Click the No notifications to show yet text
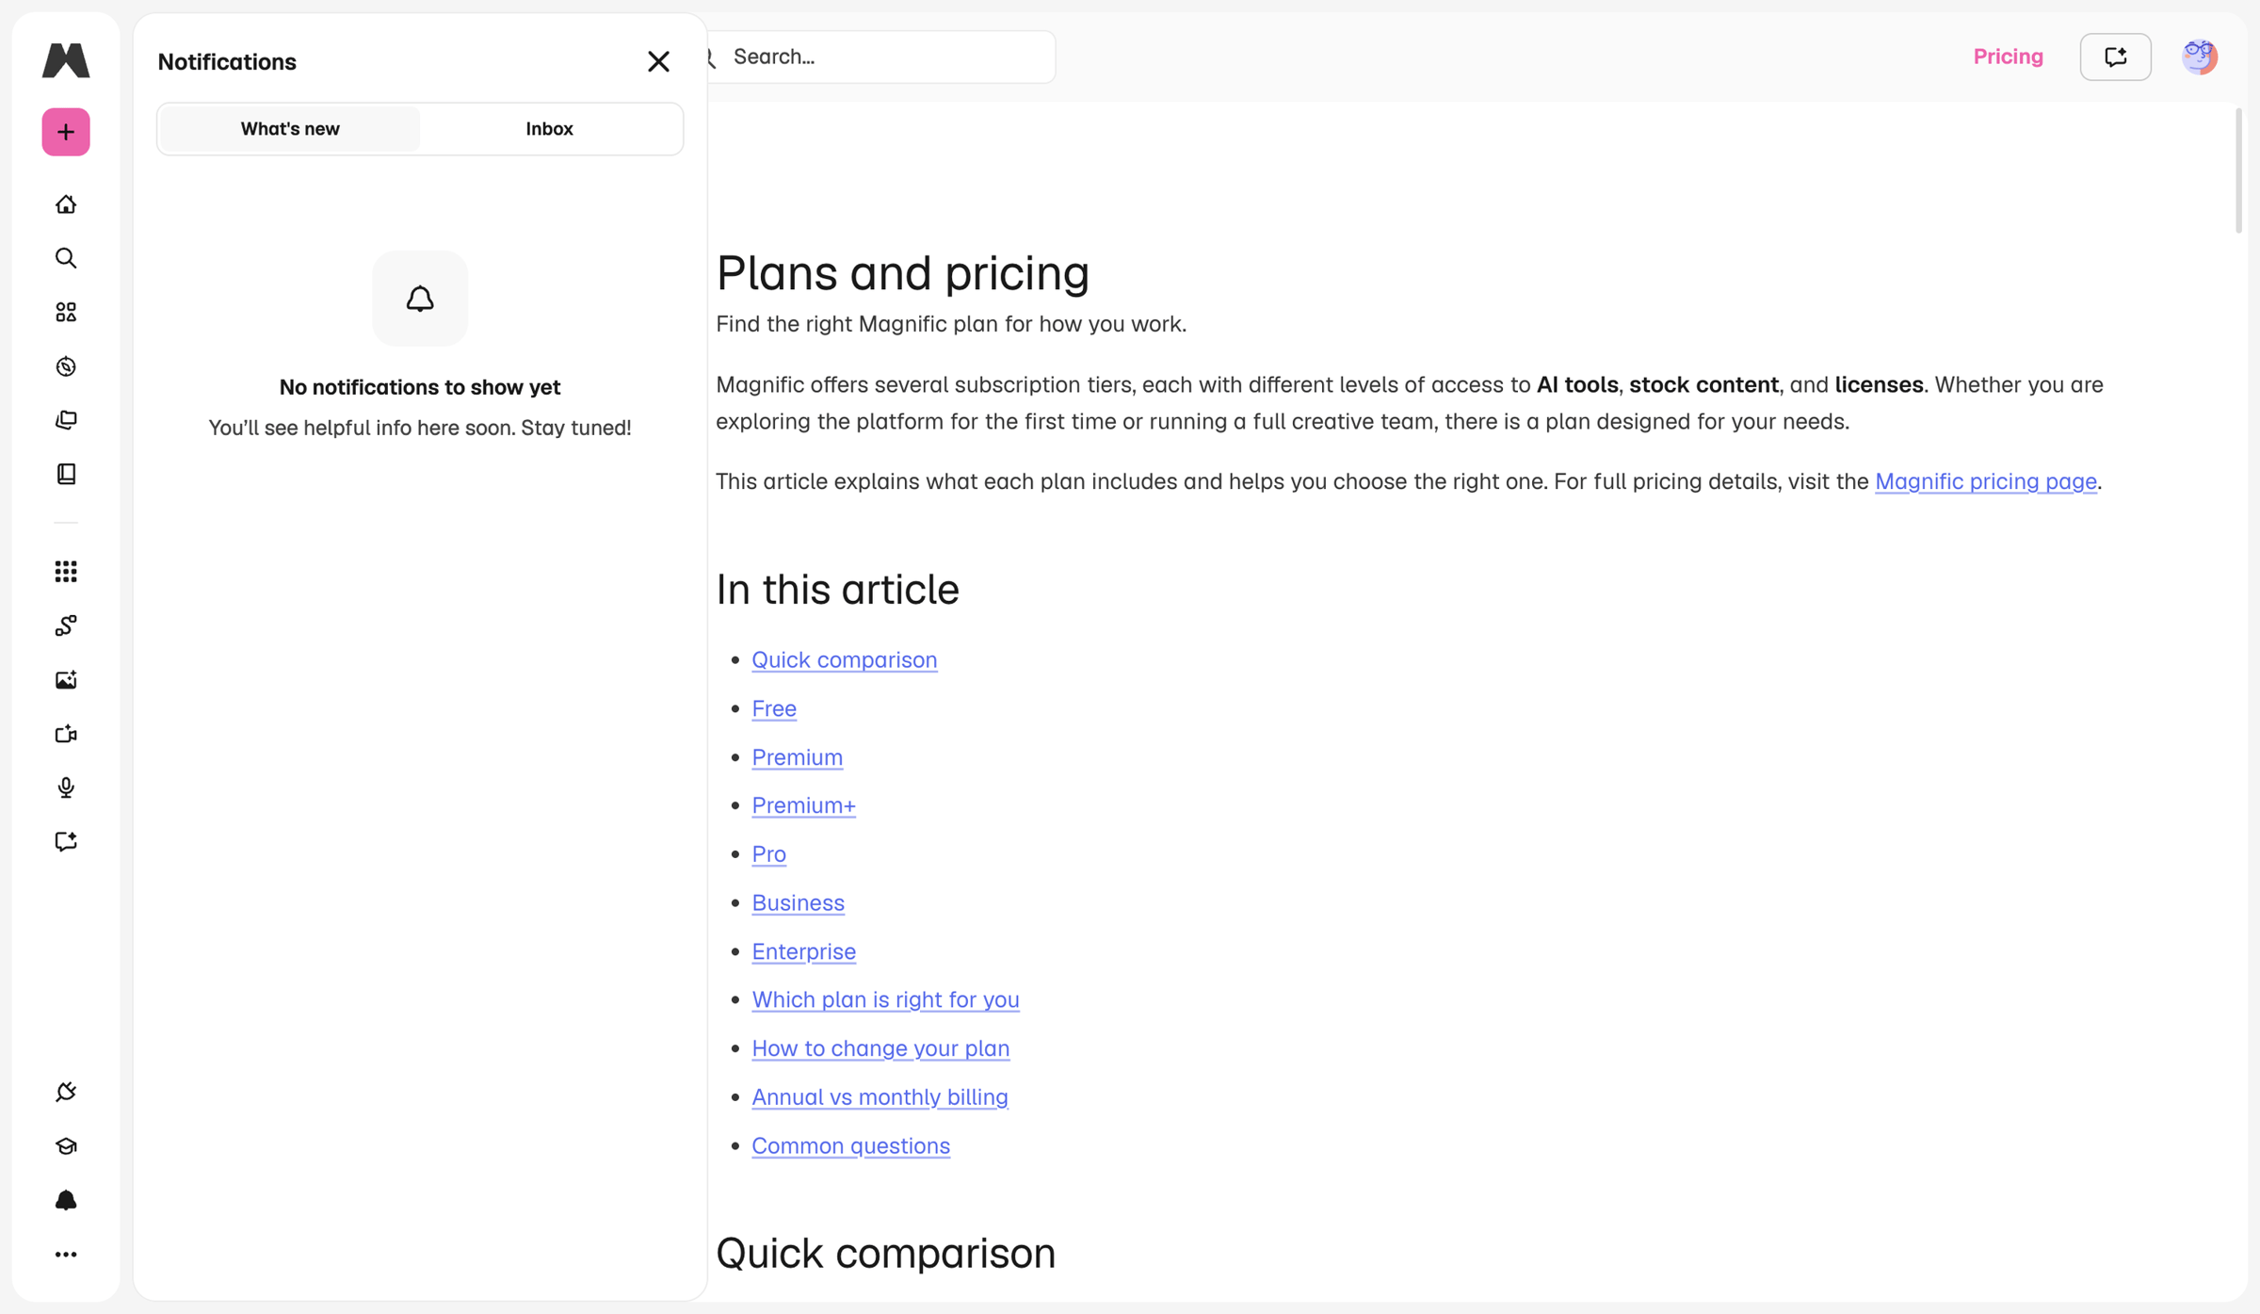Viewport: 2260px width, 1314px height. [420, 387]
